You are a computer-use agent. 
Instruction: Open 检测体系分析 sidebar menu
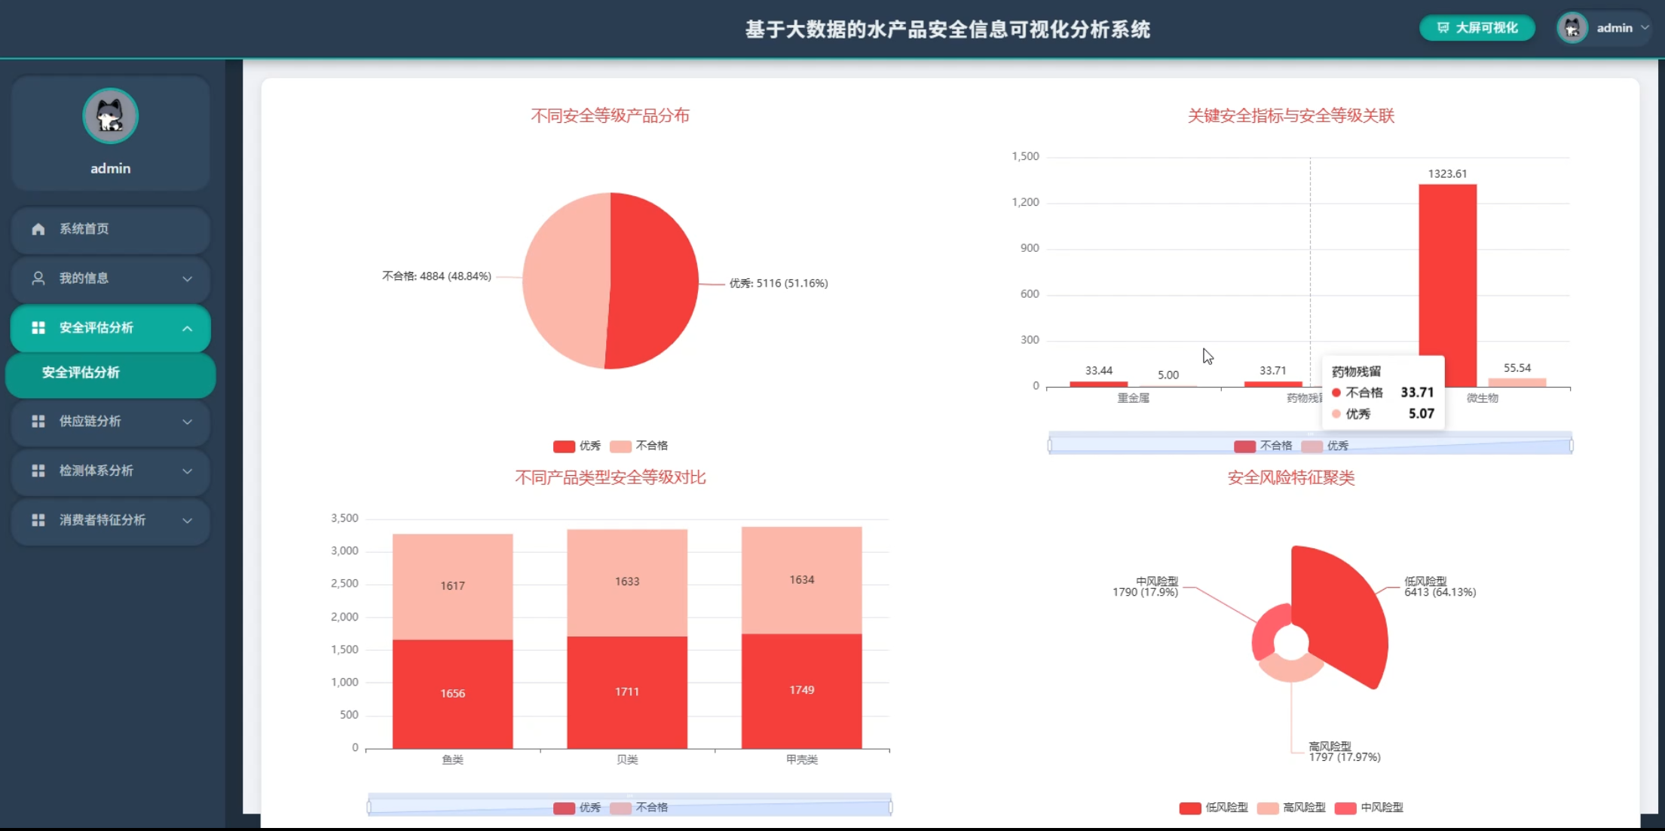click(x=111, y=471)
